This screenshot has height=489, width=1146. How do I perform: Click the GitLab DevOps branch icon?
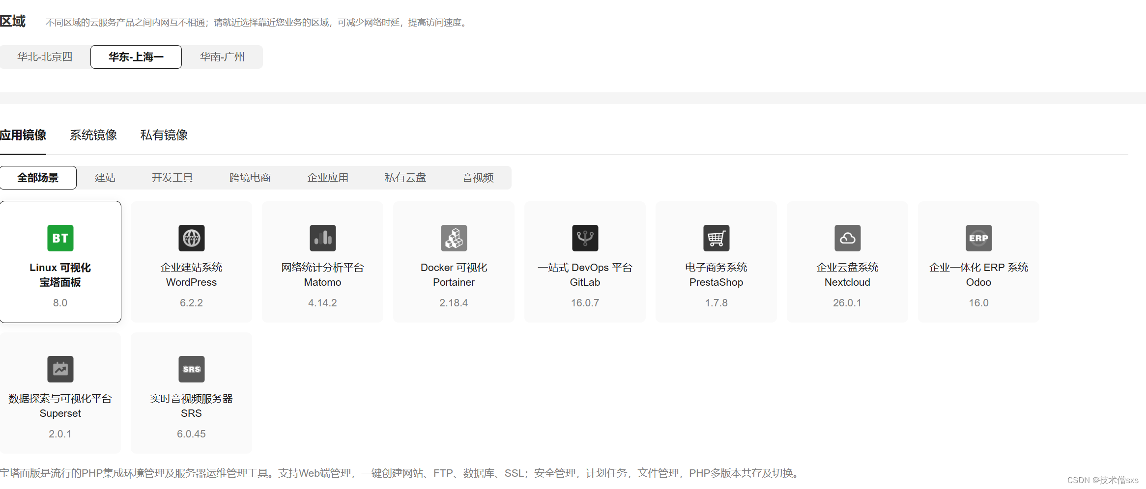(585, 238)
